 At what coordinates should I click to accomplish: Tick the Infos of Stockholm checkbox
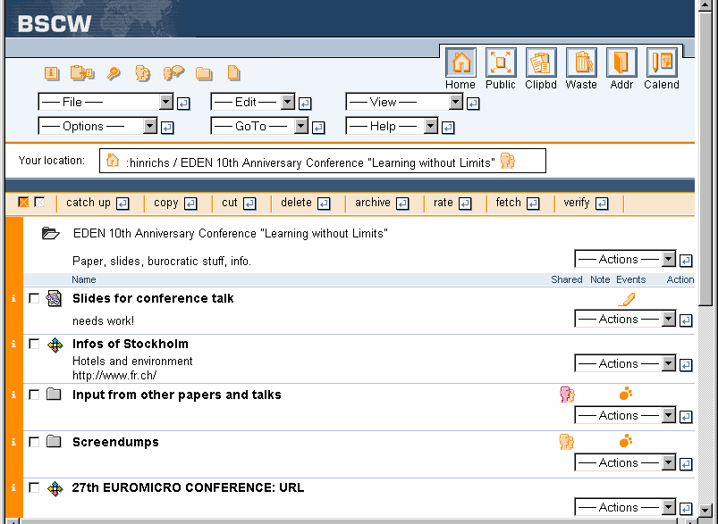34,344
